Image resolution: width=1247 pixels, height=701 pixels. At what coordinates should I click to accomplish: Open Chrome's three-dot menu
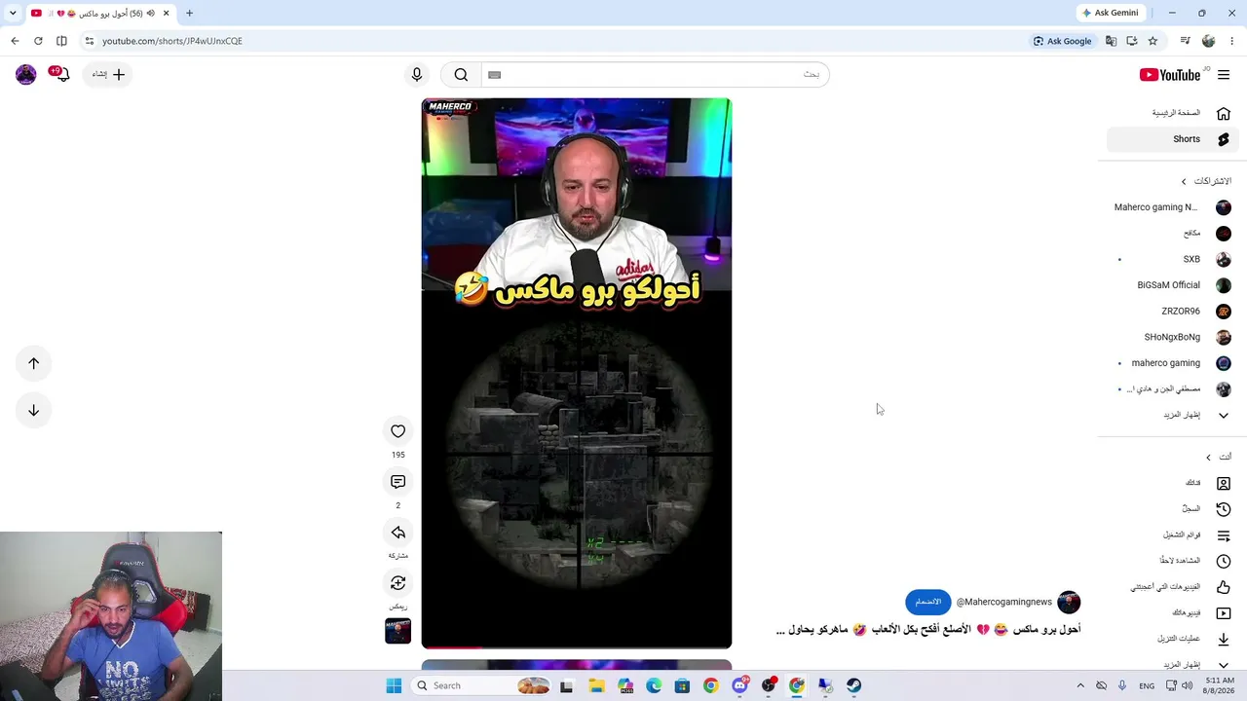click(1232, 41)
